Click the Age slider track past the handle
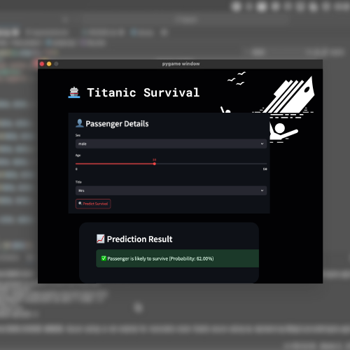 click(211, 164)
